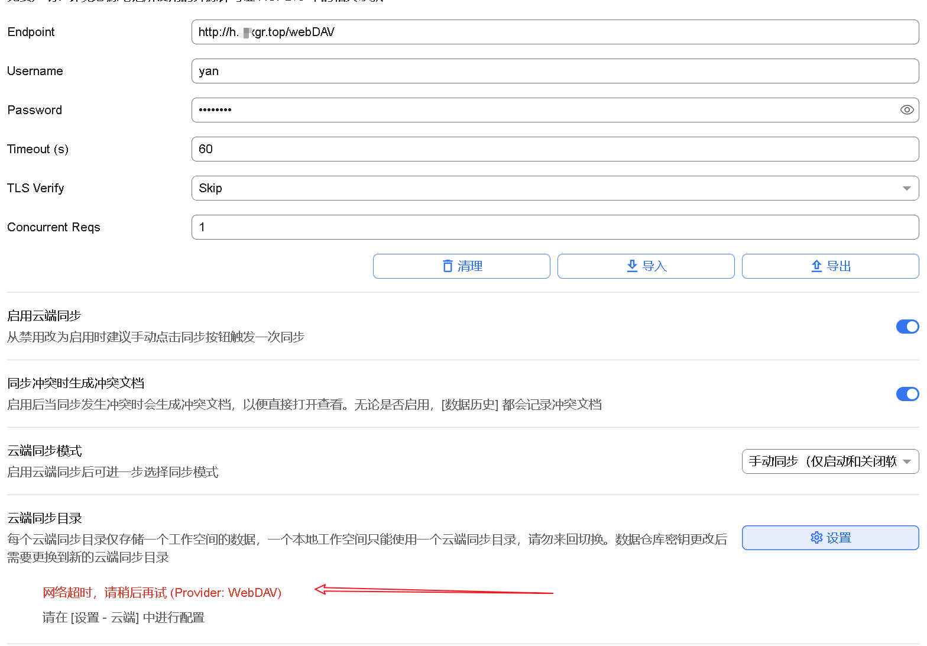The height and width of the screenshot is (646, 927).
Task: Toggle the 同步冲突时生成冲突文档 switch
Action: click(907, 394)
